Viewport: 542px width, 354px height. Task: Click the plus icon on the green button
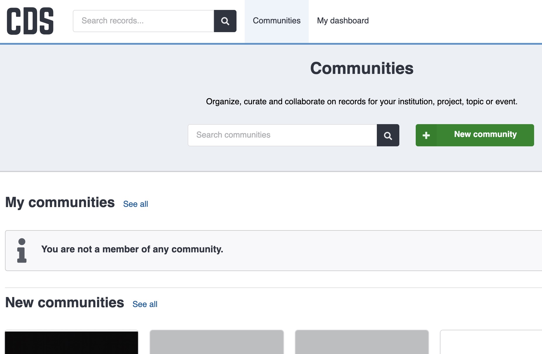pos(426,135)
